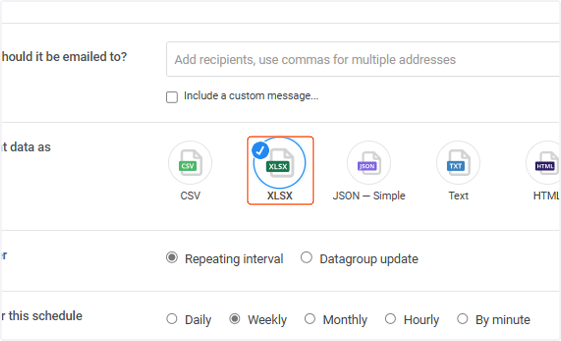
Task: Enable Include a custom message checkbox
Action: (172, 97)
